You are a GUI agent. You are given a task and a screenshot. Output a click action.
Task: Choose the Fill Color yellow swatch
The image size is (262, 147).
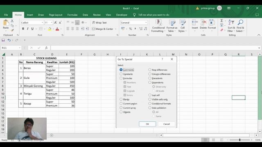[x=50, y=29]
